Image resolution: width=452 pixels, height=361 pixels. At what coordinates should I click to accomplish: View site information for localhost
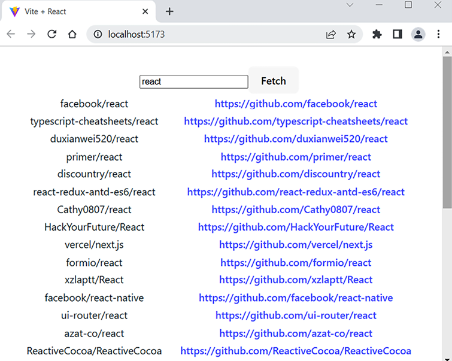tap(98, 34)
